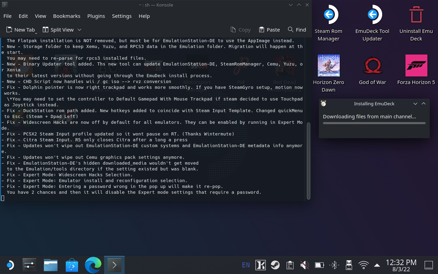The width and height of the screenshot is (438, 274).
Task: Click the Show Desktop button
Action: point(428,265)
